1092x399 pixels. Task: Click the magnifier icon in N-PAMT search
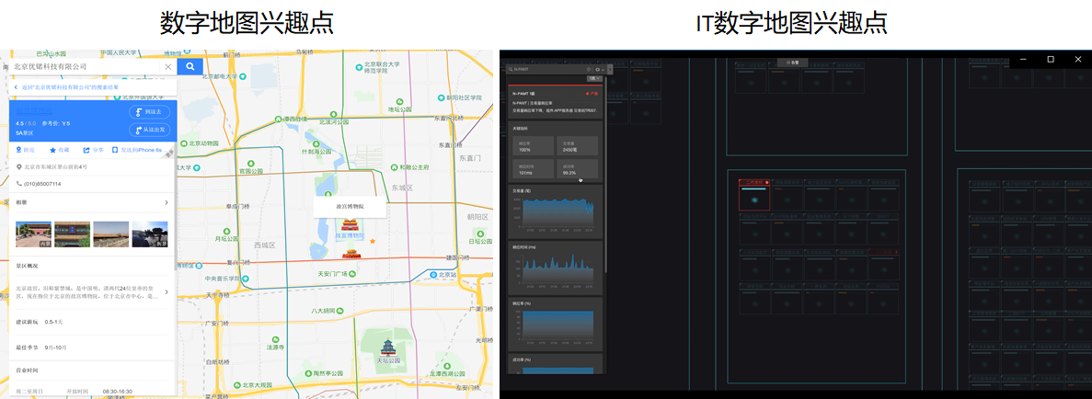click(512, 70)
